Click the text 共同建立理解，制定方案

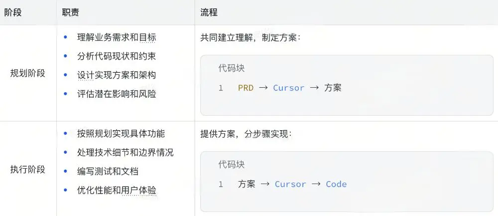click(250, 37)
